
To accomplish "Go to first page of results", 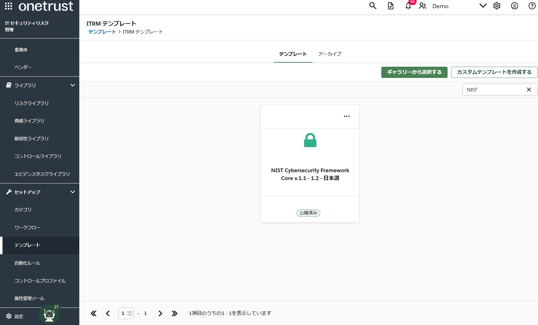I will tap(94, 313).
